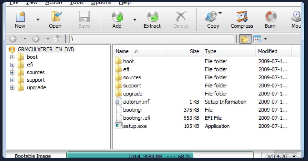Select the sources folder in file list
The height and width of the screenshot is (161, 308).
click(132, 77)
